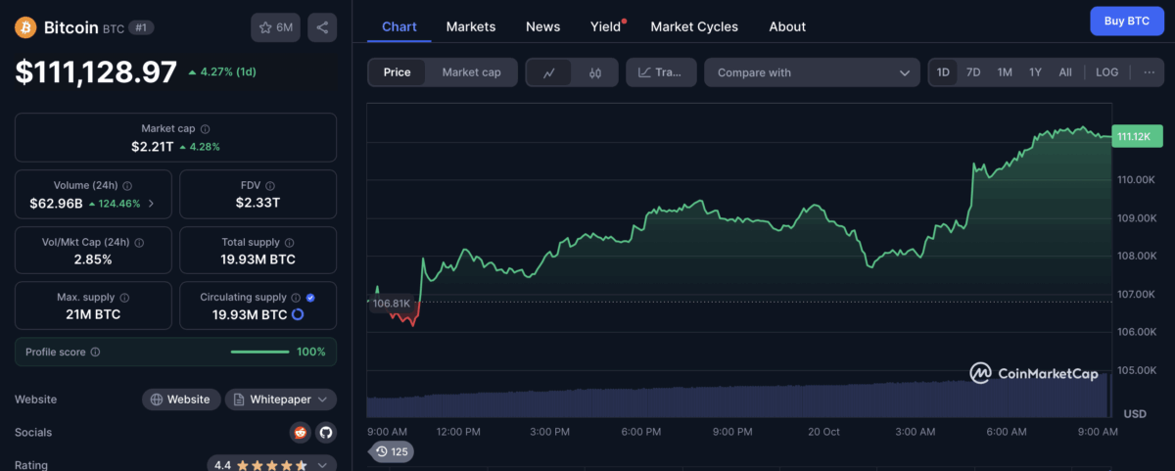
Task: Toggle chart to Market cap view
Action: point(471,72)
